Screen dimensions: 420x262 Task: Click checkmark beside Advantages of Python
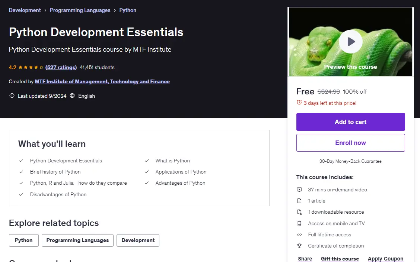click(147, 183)
